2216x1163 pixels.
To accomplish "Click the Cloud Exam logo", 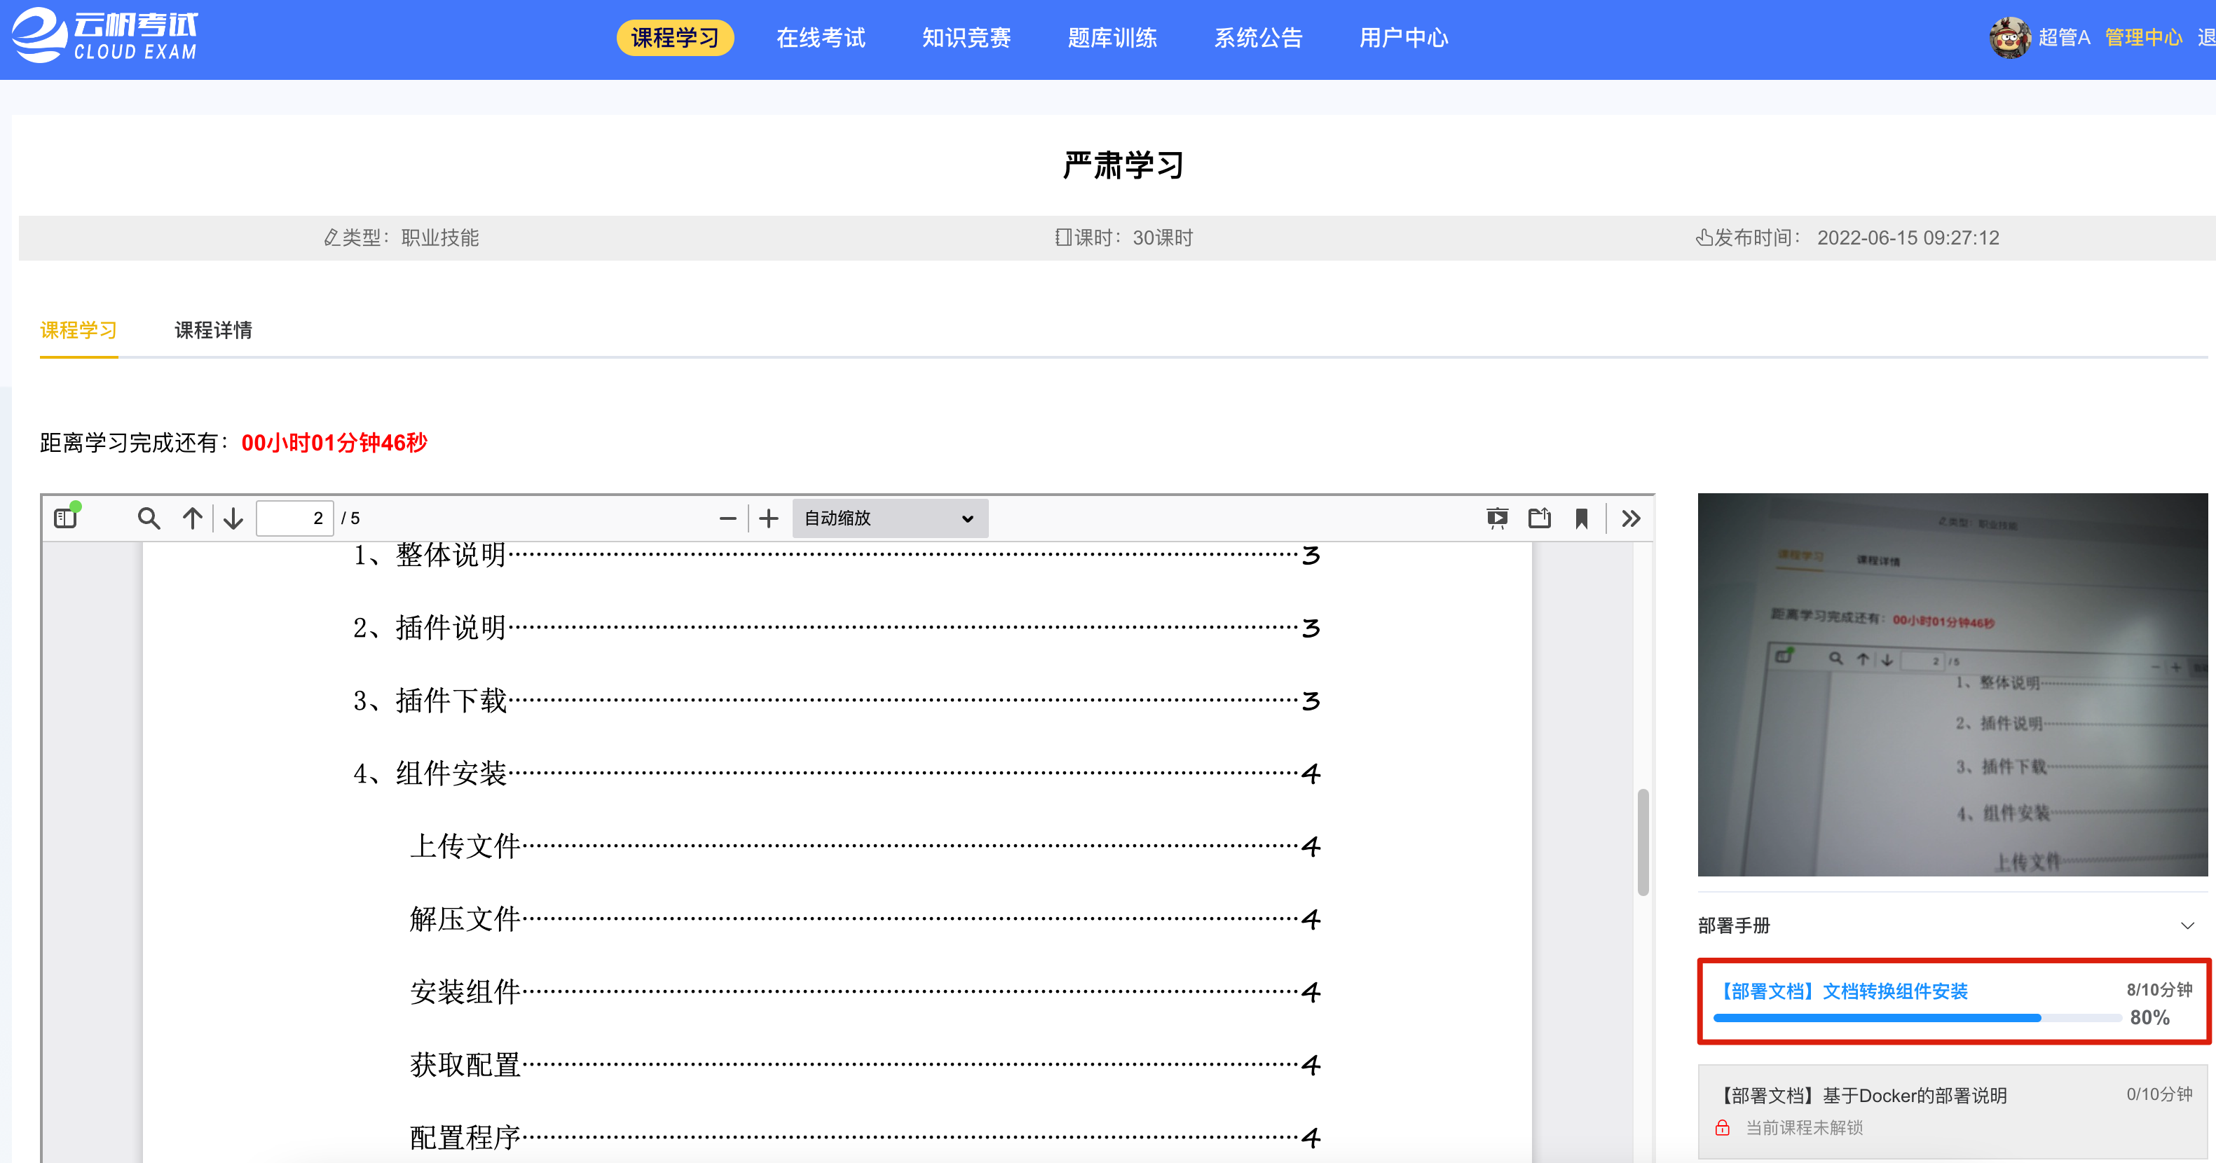I will pyautogui.click(x=105, y=36).
